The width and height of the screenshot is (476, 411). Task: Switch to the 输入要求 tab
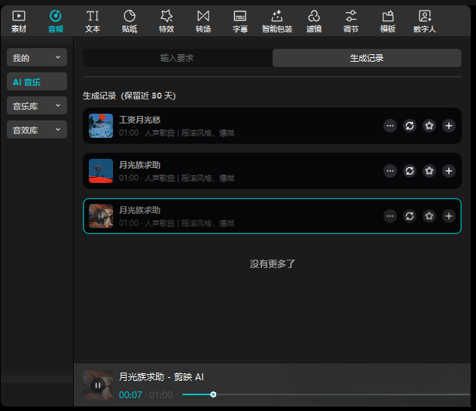[178, 58]
